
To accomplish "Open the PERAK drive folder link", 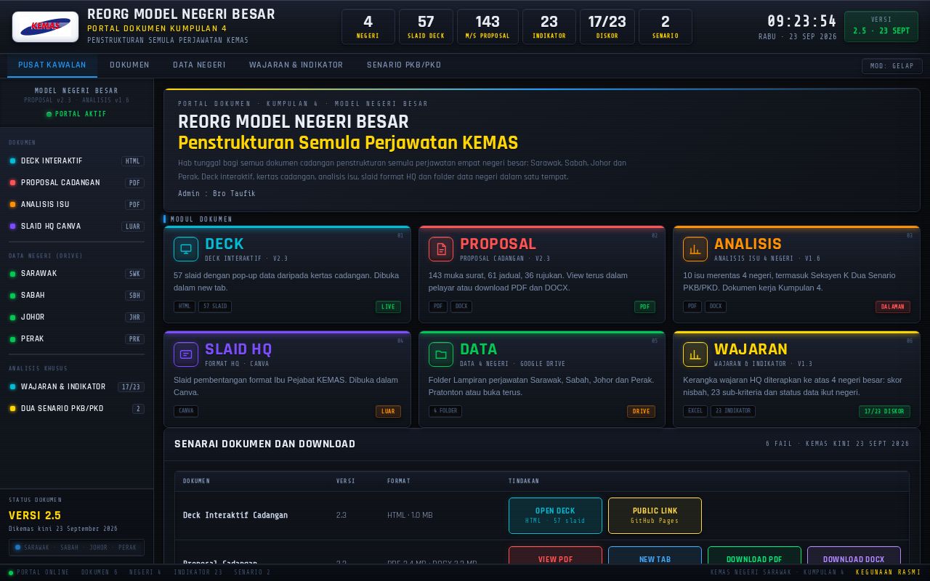I will [77, 339].
